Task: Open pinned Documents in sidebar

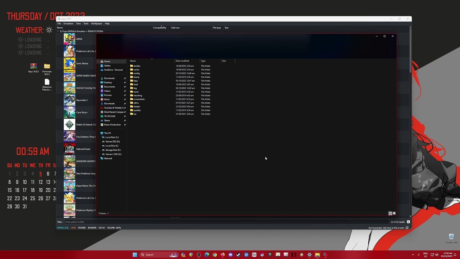Action: 109,87
